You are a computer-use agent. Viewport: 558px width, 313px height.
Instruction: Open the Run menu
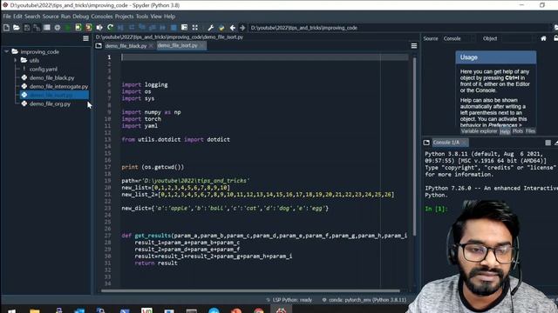(65, 17)
